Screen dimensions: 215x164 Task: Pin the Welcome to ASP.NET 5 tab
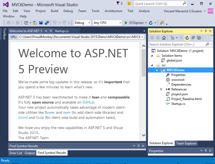(46, 31)
